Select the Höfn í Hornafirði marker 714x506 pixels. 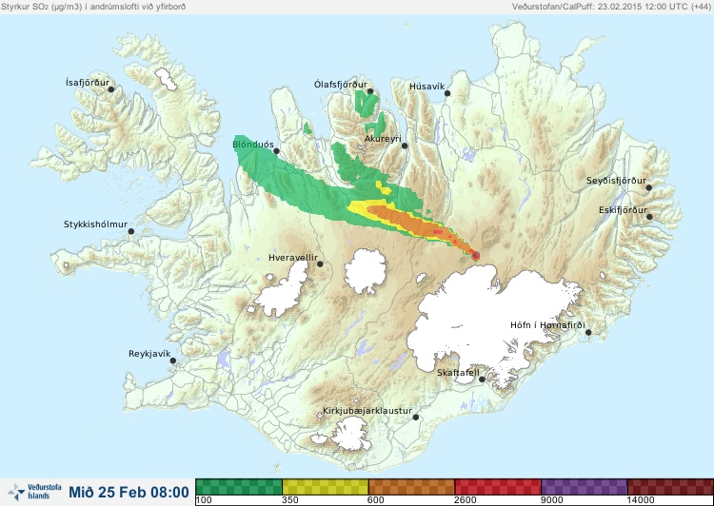tap(588, 333)
